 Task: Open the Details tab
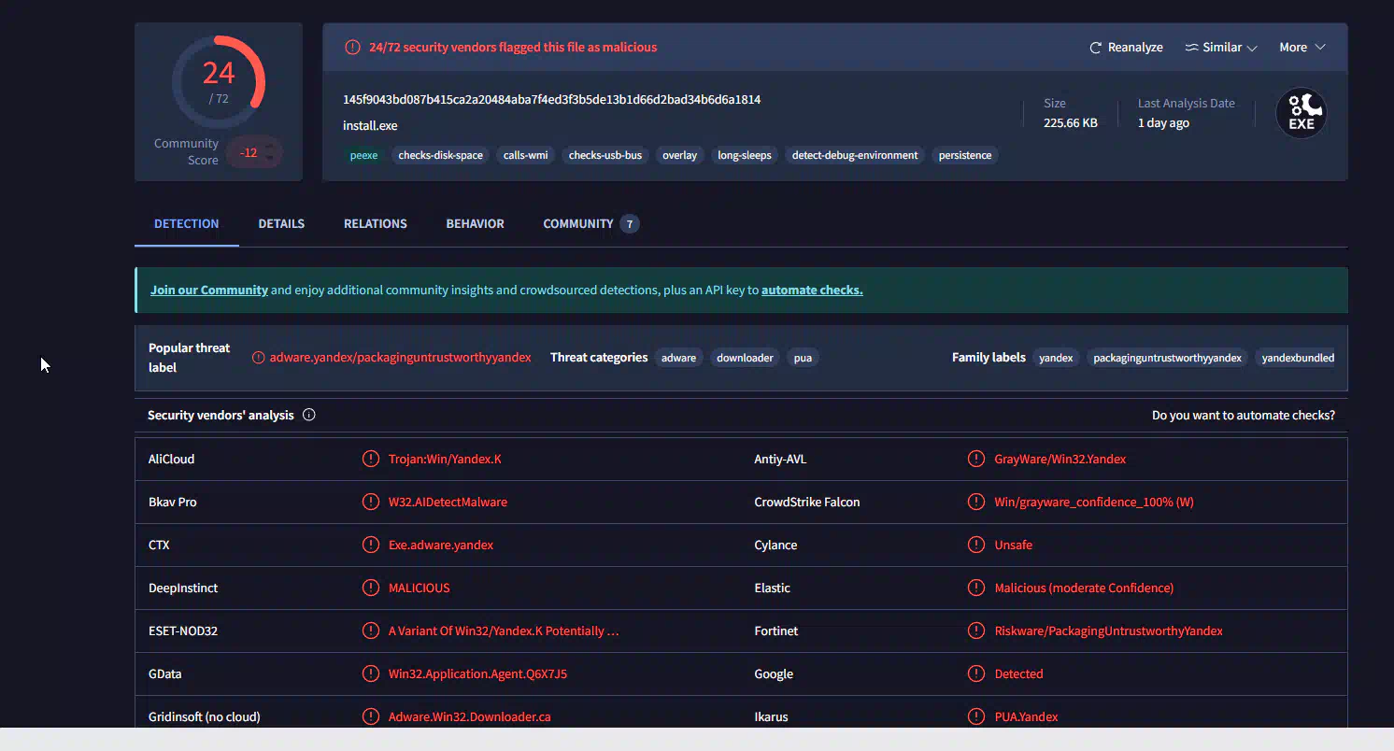click(x=281, y=223)
